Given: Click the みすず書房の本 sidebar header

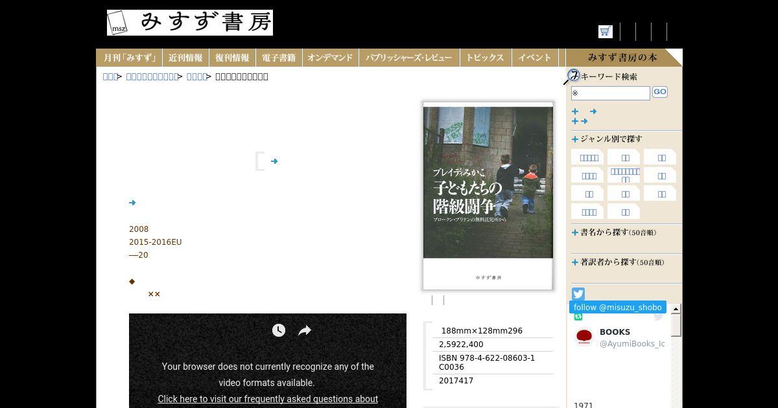Looking at the screenshot, I should coord(622,58).
